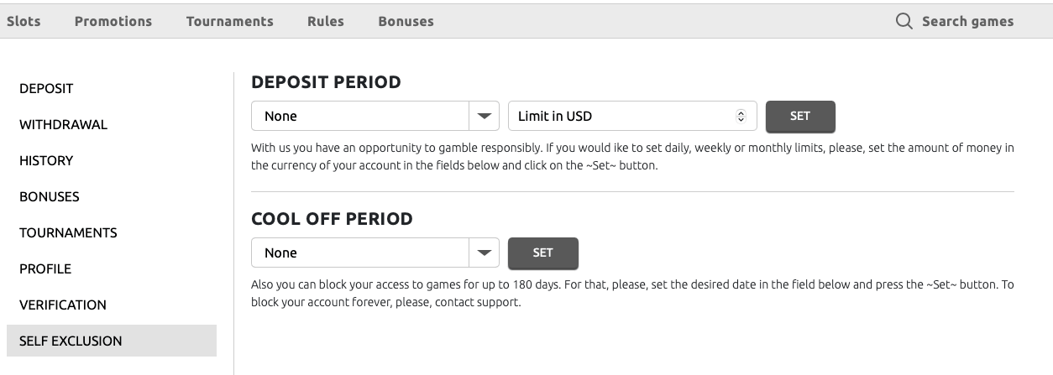
Task: View the Bonuses top navigation tab
Action: [406, 22]
